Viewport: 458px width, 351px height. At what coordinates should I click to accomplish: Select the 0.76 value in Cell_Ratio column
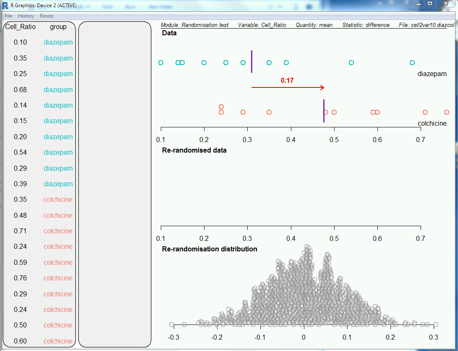pyautogui.click(x=20, y=278)
